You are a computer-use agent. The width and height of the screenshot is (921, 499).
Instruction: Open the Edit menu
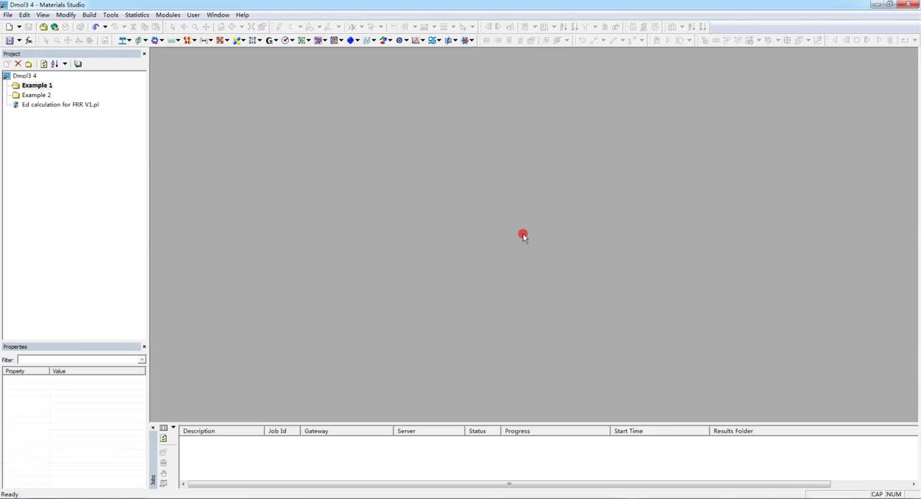24,14
